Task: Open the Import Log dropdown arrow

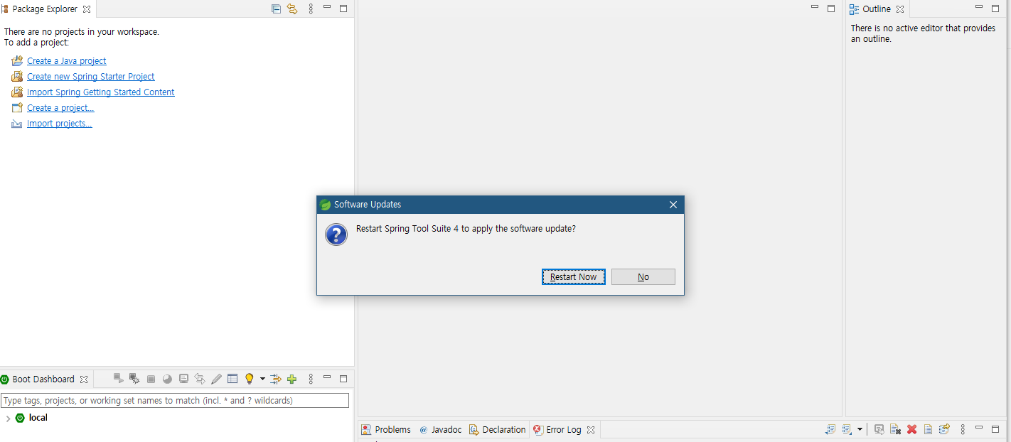Action: pyautogui.click(x=860, y=429)
